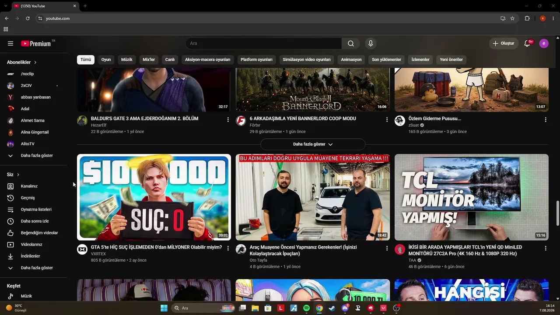This screenshot has height=315, width=560.
Task: Open the Windows Start menu
Action: click(164, 308)
